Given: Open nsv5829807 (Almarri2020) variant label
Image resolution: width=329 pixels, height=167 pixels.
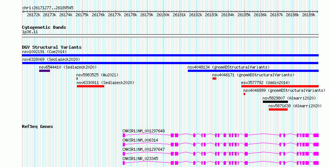Looking at the screenshot, I should 289,98.
